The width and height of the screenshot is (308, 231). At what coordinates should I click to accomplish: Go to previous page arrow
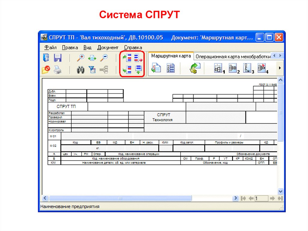[251, 198]
